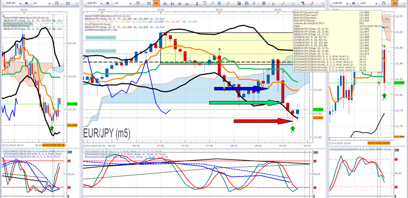Select the horizontal levels lines tool
The width and height of the screenshot is (408, 198).
(264, 3)
